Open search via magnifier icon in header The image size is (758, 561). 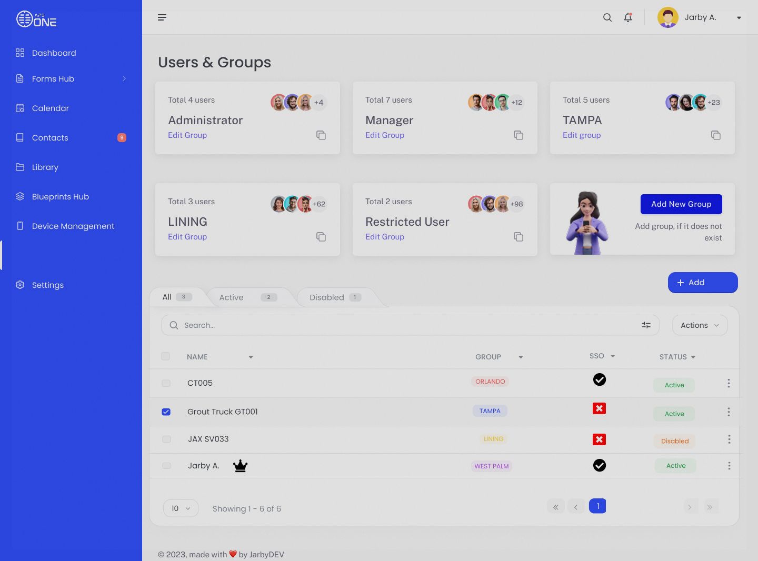[x=607, y=17]
